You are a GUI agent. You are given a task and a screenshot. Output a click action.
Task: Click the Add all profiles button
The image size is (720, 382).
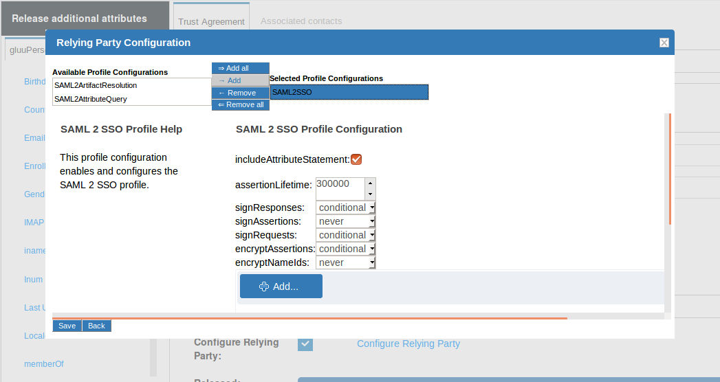click(x=240, y=68)
